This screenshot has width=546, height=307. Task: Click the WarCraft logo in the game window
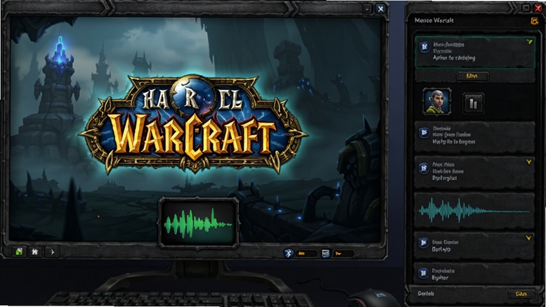click(x=192, y=125)
